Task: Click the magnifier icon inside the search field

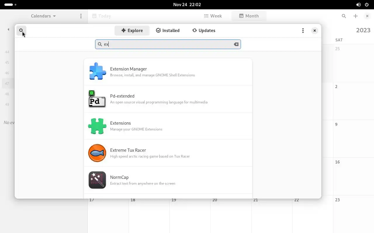Action: coord(100,44)
